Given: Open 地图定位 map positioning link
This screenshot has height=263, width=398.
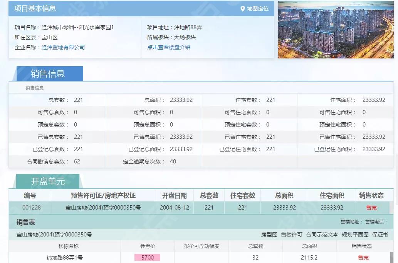Looking at the screenshot, I should click(x=257, y=8).
